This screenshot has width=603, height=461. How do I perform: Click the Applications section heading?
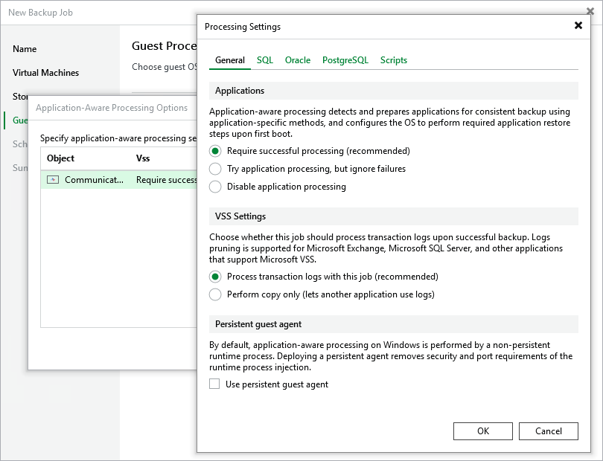click(x=240, y=91)
